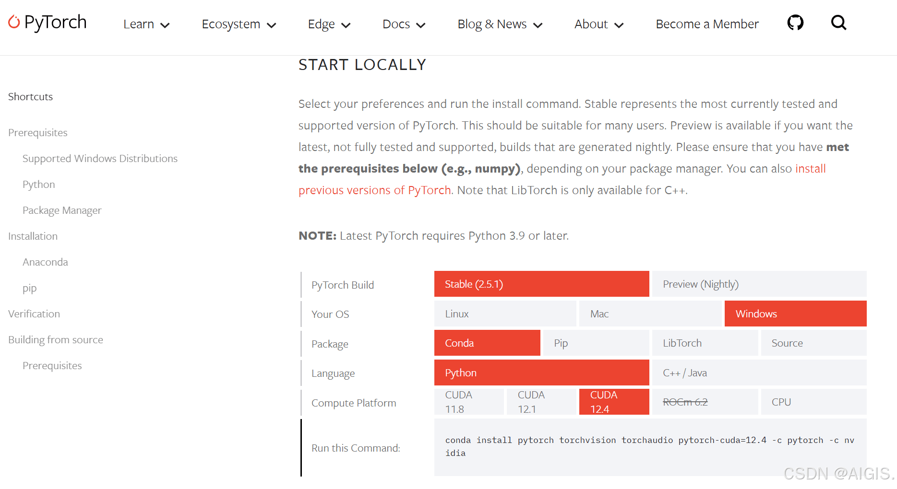The width and height of the screenshot is (897, 489).
Task: Open the GitHub repository icon
Action: point(795,23)
